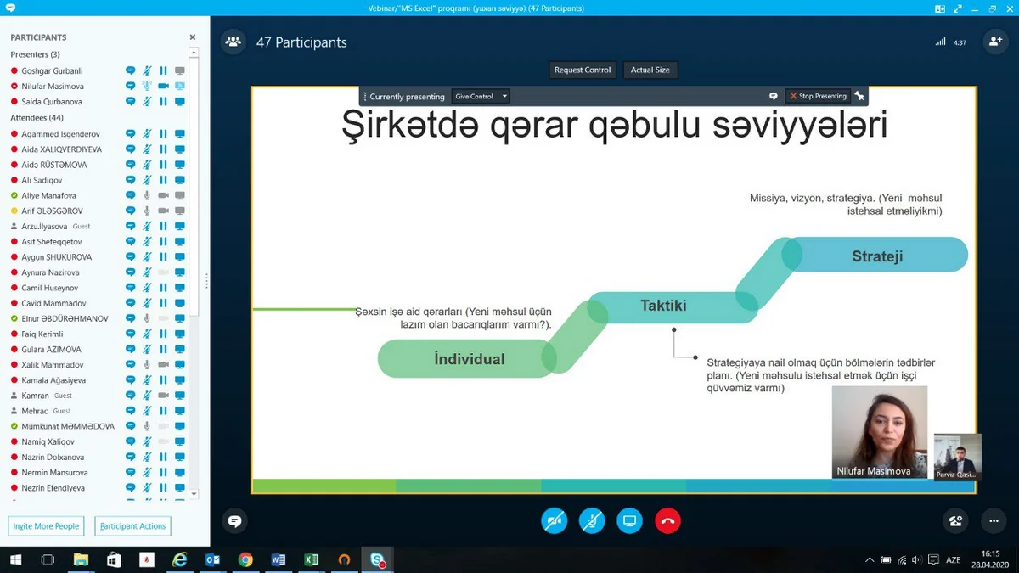Pin the presenting toolbar
Screen dimensions: 1019x573
point(859,97)
